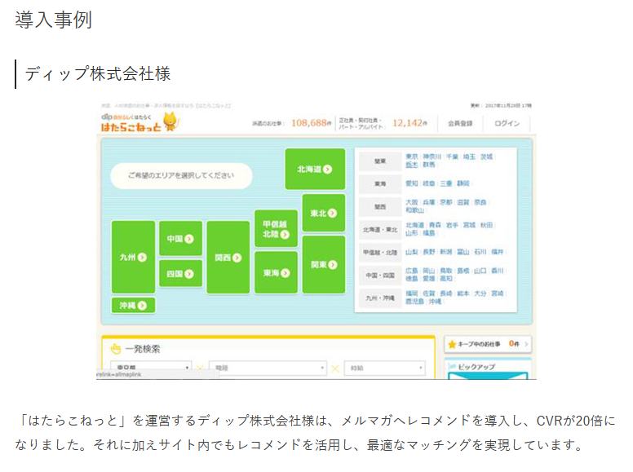Select the 沖縄 region tile
The width and height of the screenshot is (633, 472).
pyautogui.click(x=133, y=306)
